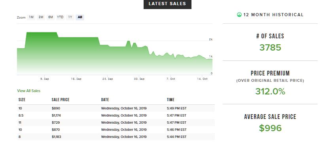
Task: Click the Size column header
Action: (22, 100)
